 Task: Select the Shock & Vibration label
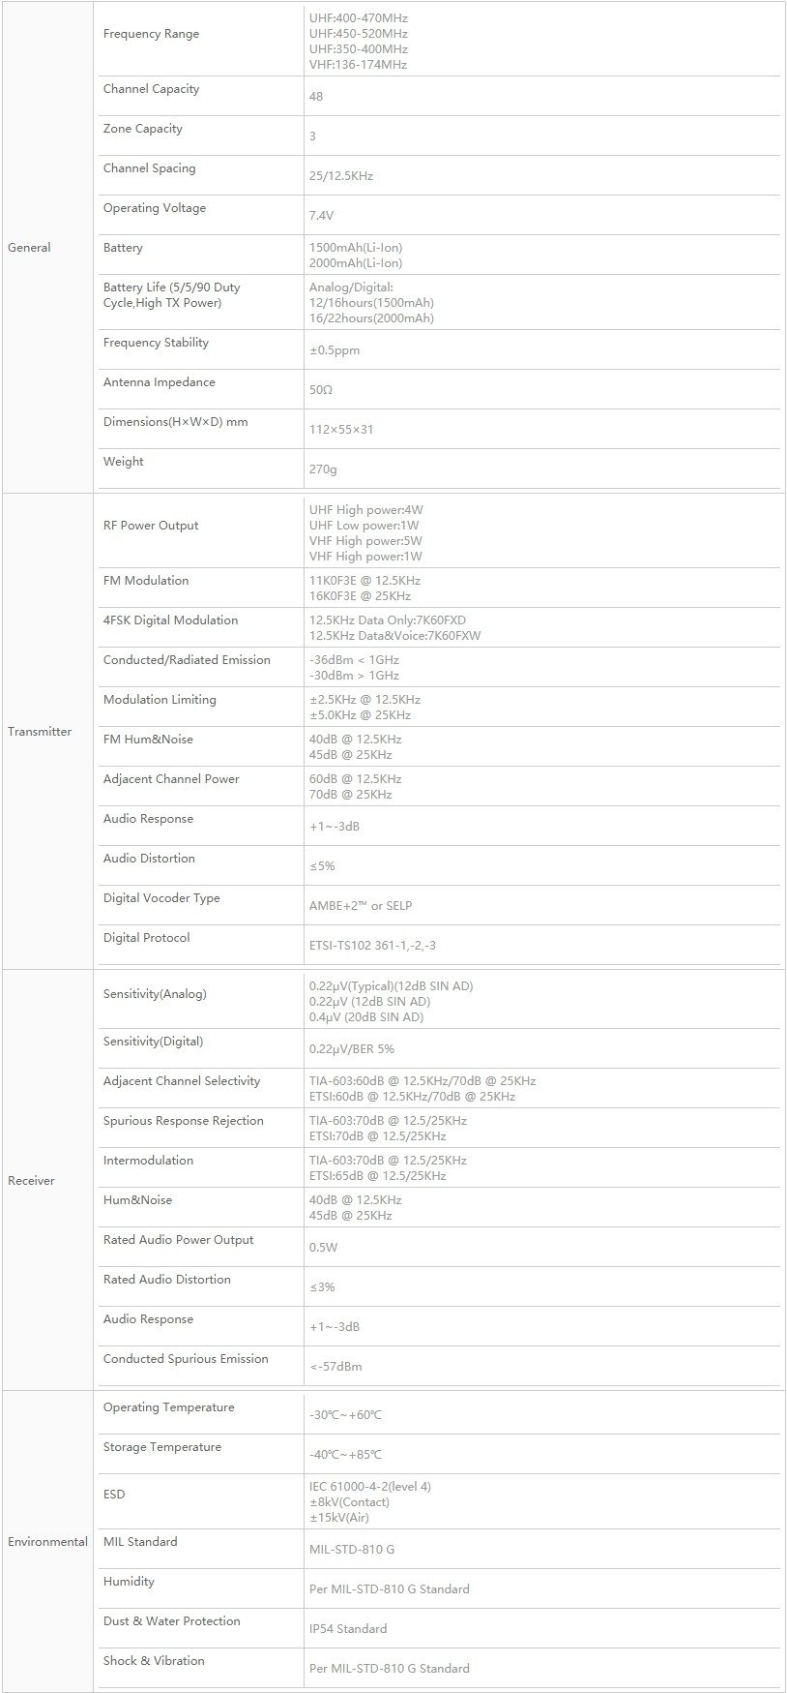coord(154,1661)
